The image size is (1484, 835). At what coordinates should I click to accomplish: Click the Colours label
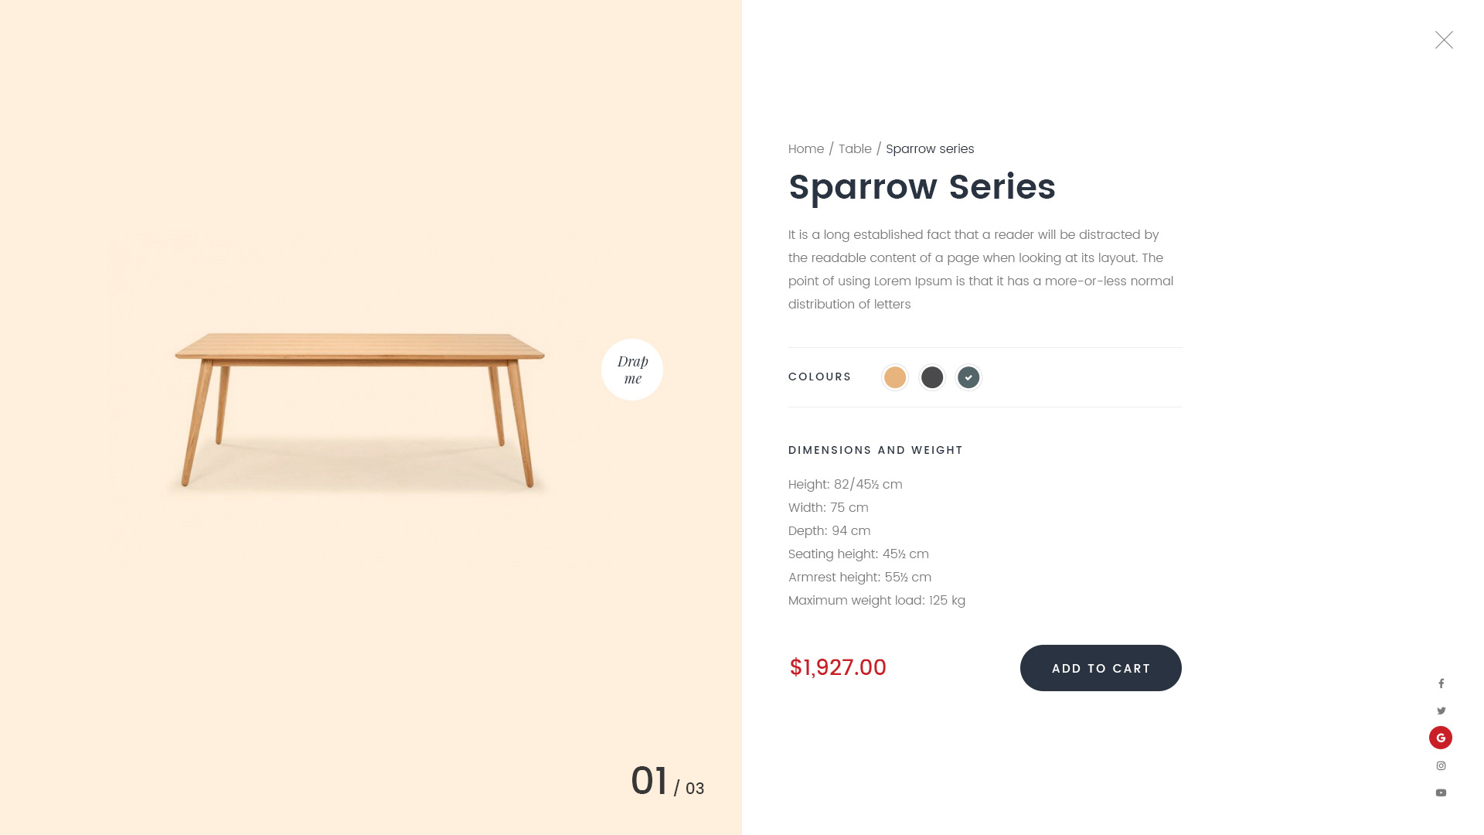point(819,377)
